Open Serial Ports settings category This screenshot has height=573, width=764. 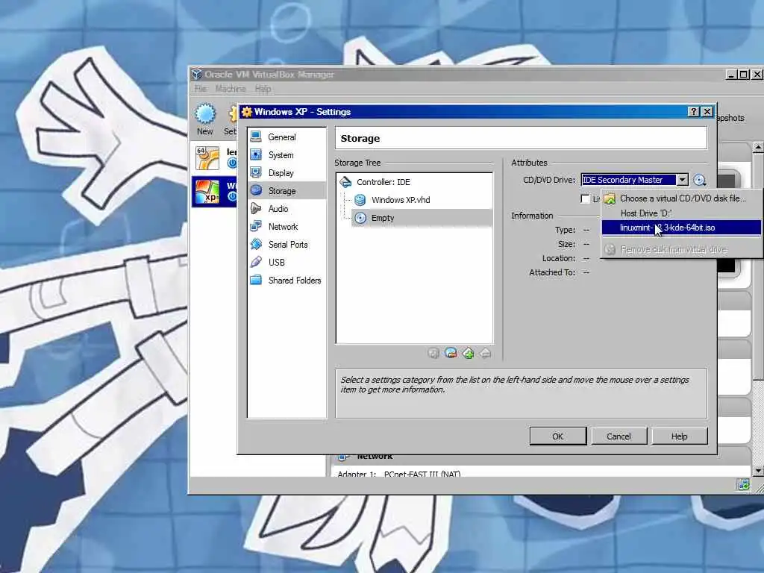point(286,244)
